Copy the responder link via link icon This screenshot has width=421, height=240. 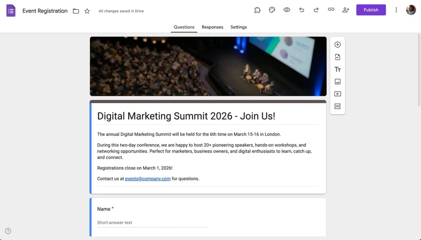(331, 10)
